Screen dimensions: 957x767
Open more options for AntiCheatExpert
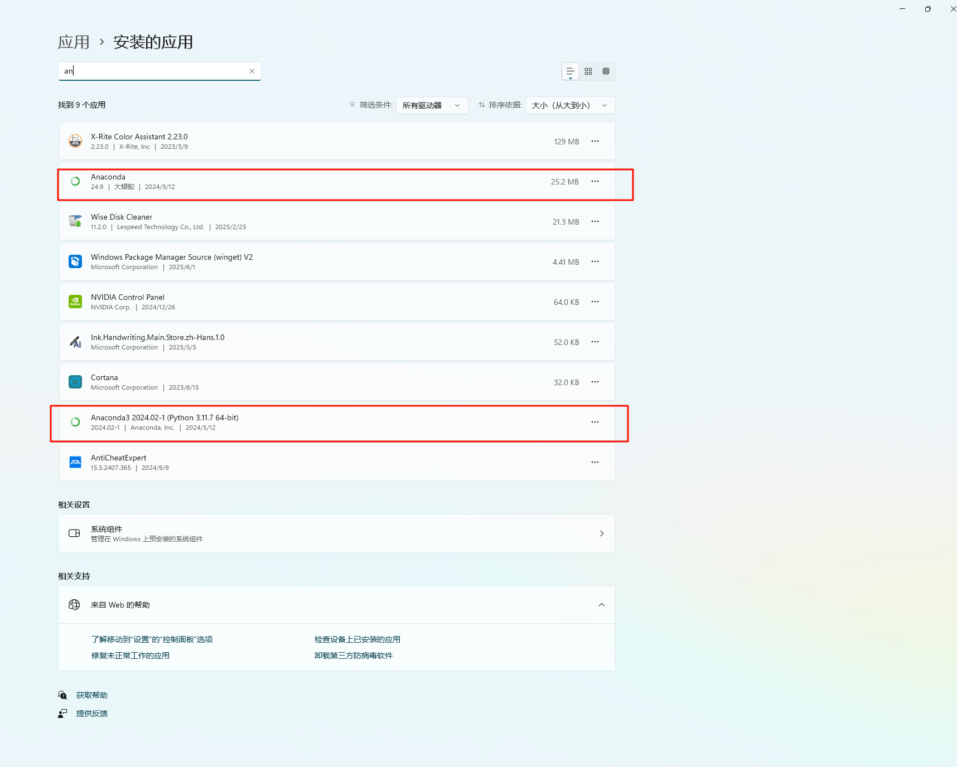pyautogui.click(x=595, y=462)
